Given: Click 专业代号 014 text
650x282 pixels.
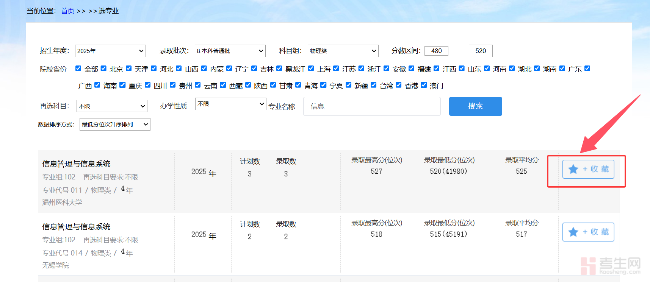Looking at the screenshot, I should 62,253.
